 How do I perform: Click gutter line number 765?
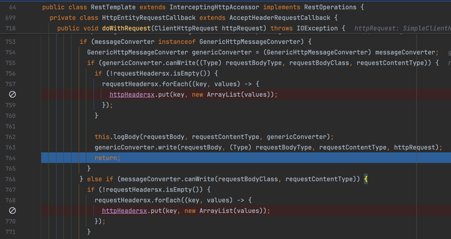click(11, 169)
